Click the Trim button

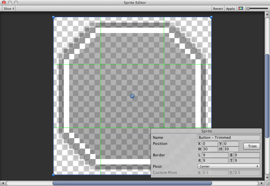tap(252, 146)
